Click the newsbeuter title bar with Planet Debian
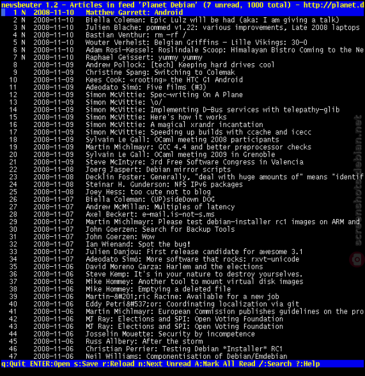Image resolution: width=365 pixels, height=376 pixels. click(x=183, y=5)
